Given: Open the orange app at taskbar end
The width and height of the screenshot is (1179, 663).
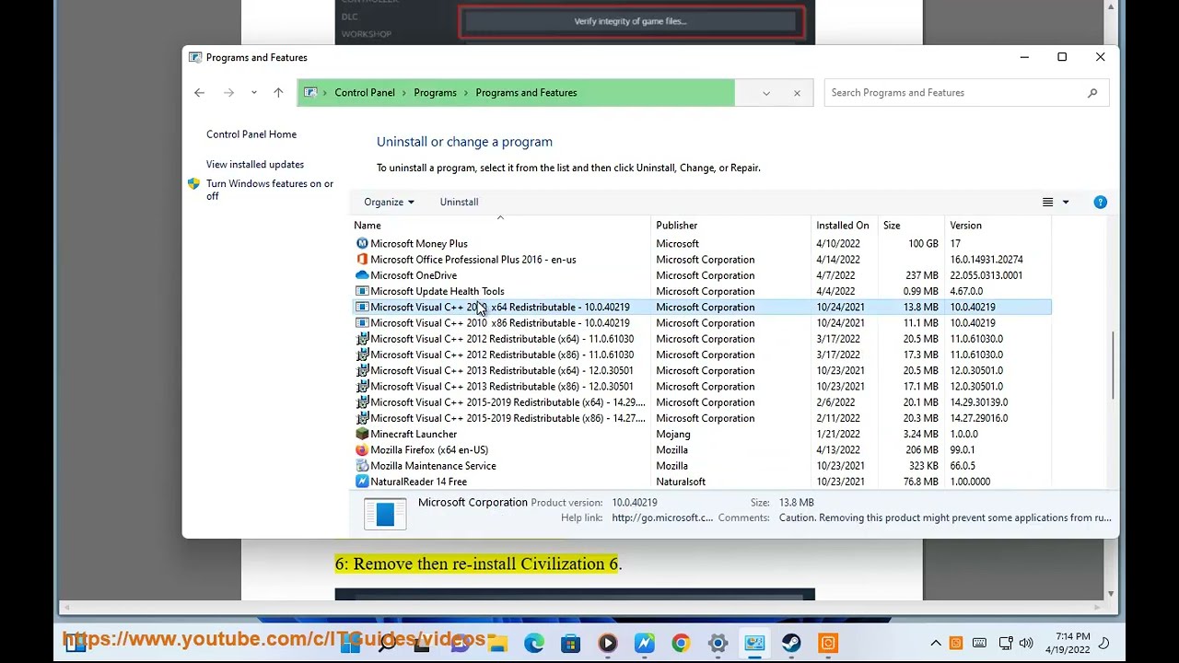Looking at the screenshot, I should [x=828, y=643].
